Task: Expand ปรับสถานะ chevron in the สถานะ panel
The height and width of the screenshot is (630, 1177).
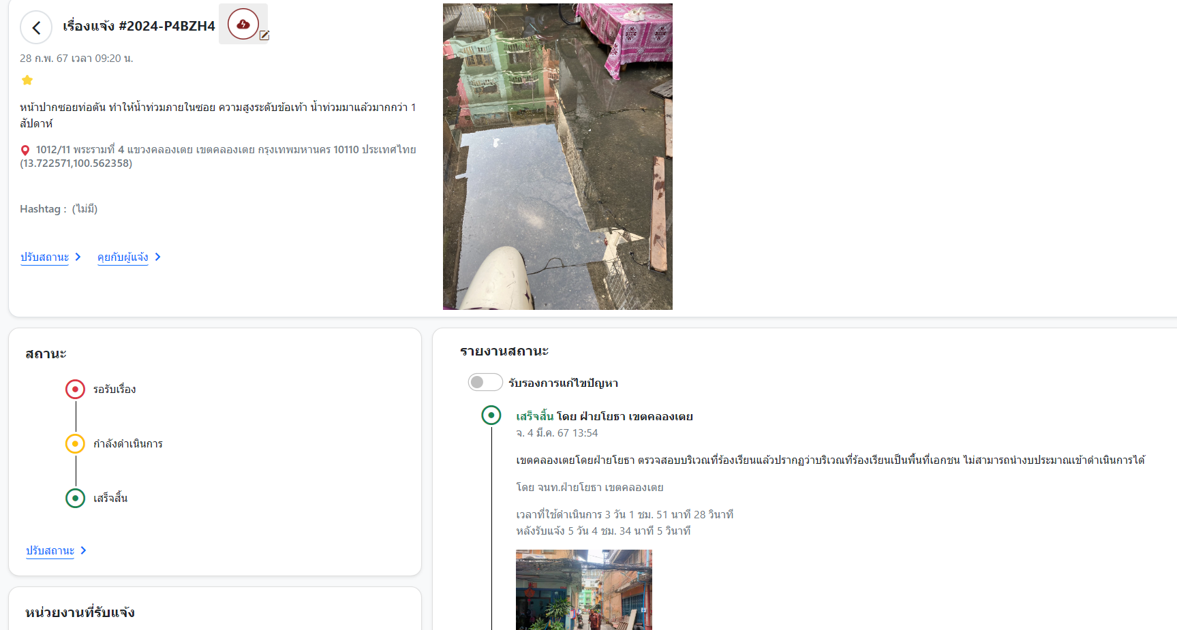Action: click(83, 550)
